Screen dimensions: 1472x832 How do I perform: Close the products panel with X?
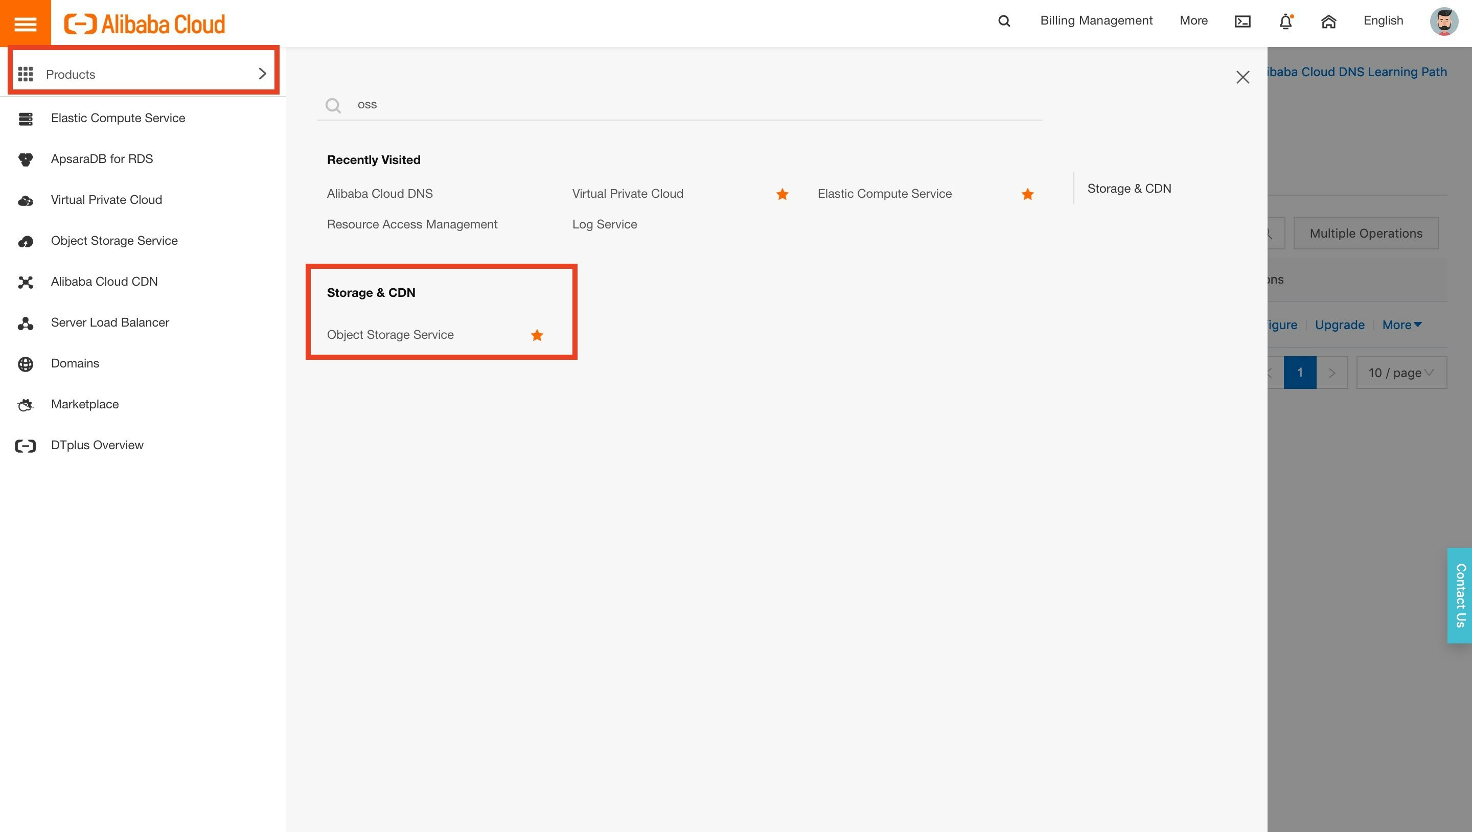[1243, 77]
